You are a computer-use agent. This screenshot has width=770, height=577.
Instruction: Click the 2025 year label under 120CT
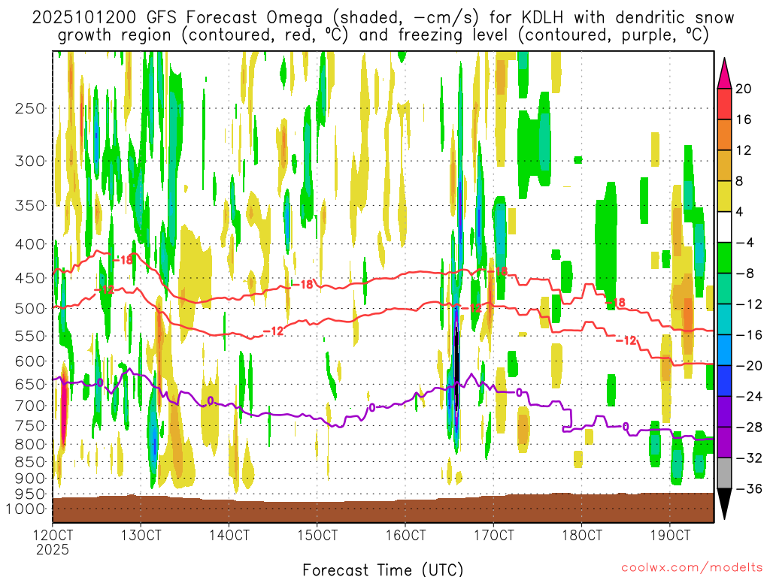(x=53, y=549)
